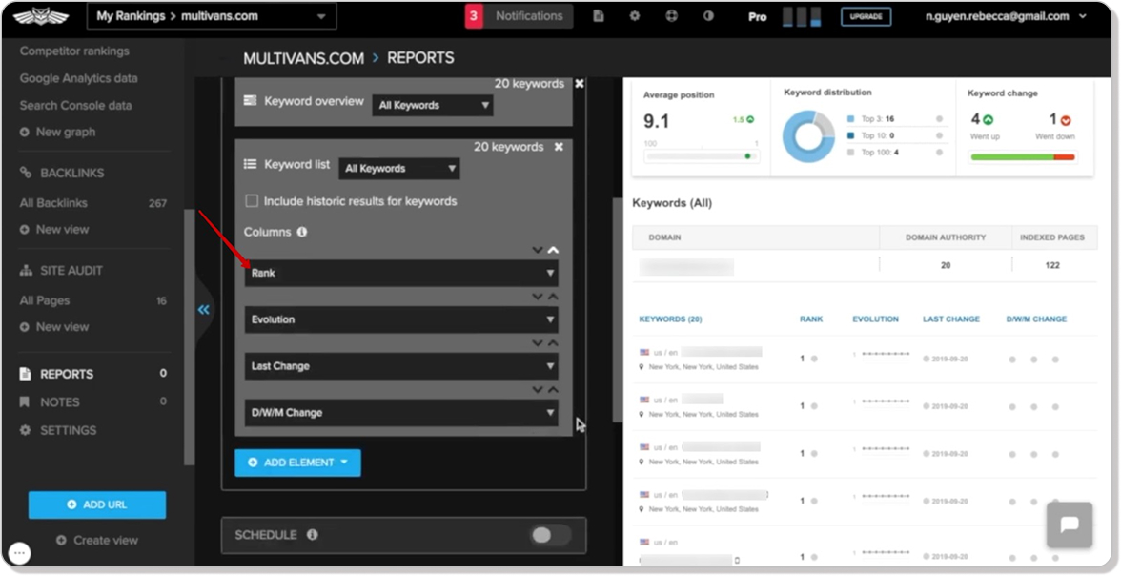Screen dimensions: 1121x576
Task: Check Include historic results for keywords
Action: (x=252, y=201)
